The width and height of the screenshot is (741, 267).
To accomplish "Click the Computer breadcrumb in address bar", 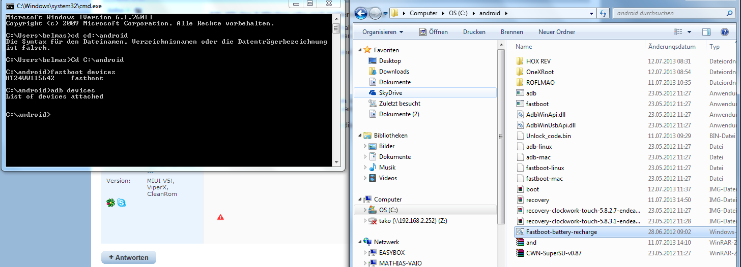I will coord(423,13).
